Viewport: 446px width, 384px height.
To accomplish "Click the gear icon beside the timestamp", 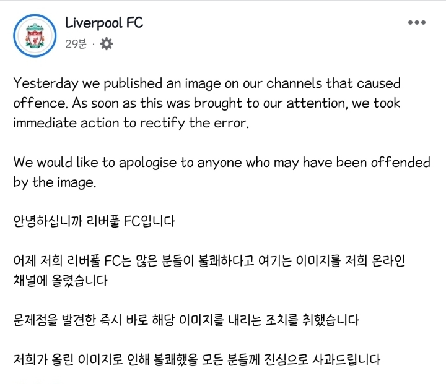I will (107, 44).
